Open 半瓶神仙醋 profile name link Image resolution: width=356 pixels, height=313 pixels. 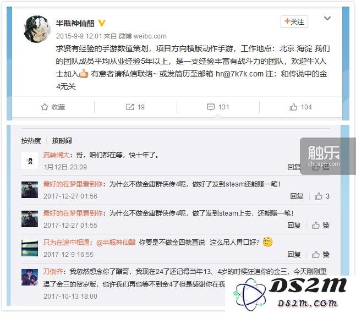75,23
